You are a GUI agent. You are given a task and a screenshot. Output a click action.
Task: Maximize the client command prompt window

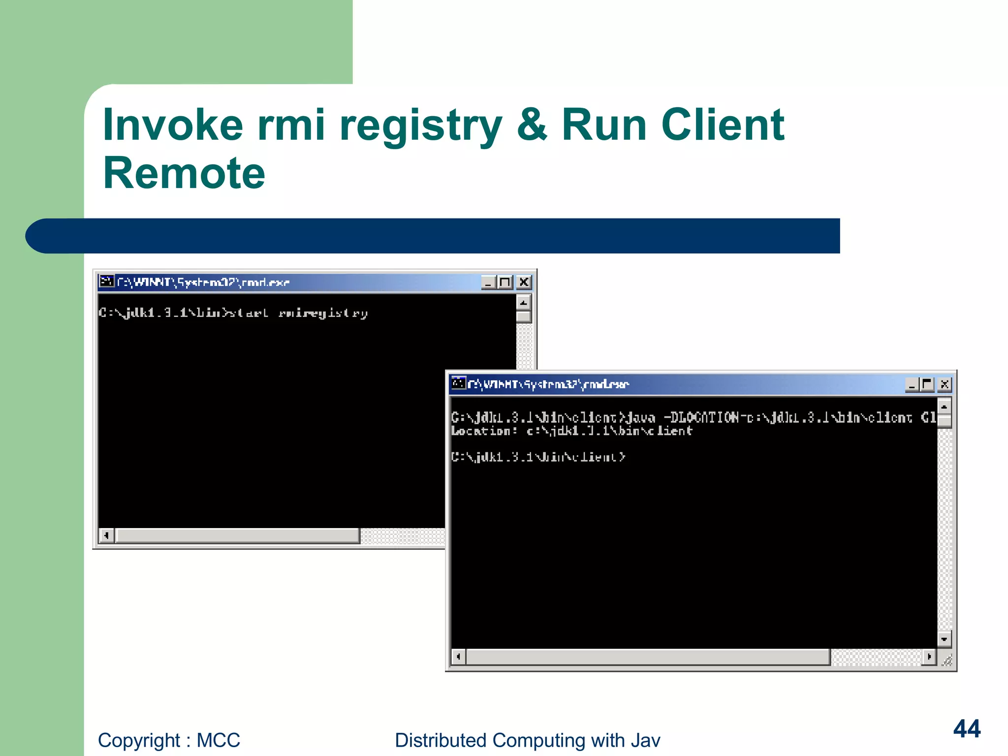pyautogui.click(x=928, y=385)
